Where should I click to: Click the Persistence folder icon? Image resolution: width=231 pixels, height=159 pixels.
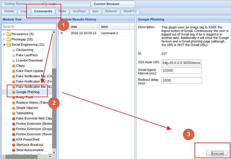[x=9, y=34]
